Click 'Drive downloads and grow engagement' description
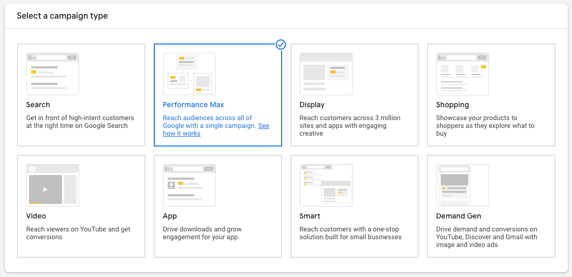 coord(202,233)
